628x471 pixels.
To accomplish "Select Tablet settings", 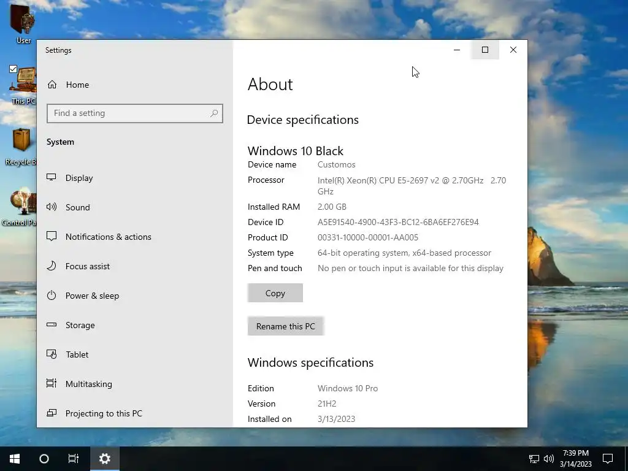I will pyautogui.click(x=134, y=354).
